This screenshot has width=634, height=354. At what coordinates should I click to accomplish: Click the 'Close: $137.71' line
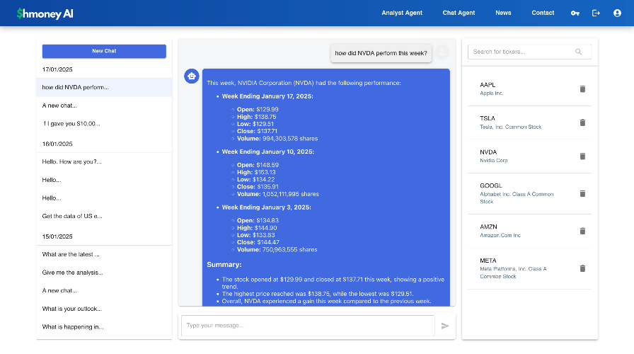257,131
